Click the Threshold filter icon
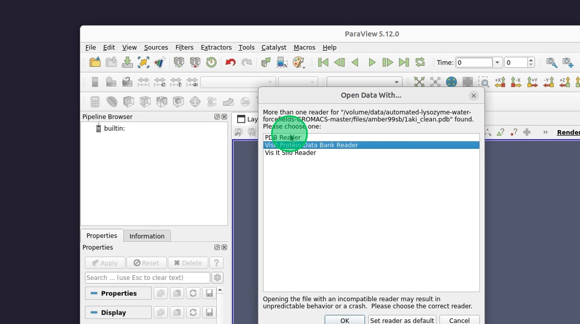This screenshot has height=324, width=580. tap(162, 102)
